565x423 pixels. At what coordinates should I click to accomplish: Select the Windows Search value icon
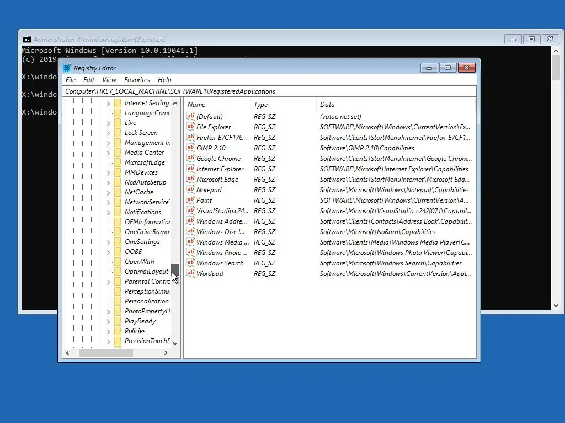190,262
